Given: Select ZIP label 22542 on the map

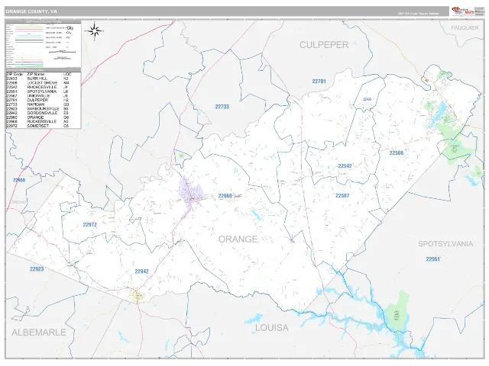Looking at the screenshot, I should [345, 166].
